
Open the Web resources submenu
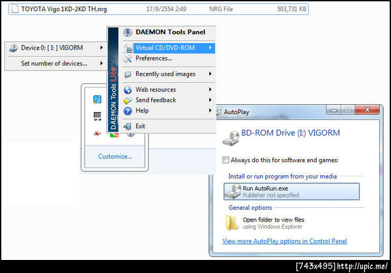(x=169, y=89)
